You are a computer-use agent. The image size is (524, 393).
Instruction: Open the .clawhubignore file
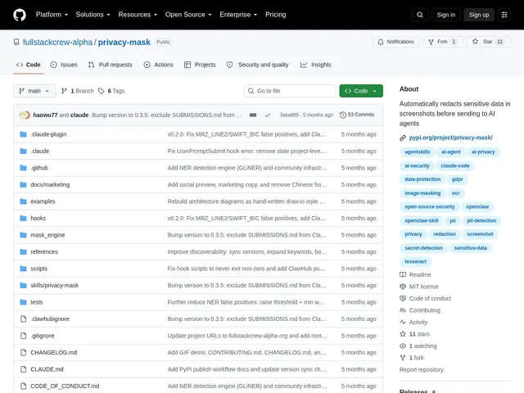pyautogui.click(x=50, y=318)
